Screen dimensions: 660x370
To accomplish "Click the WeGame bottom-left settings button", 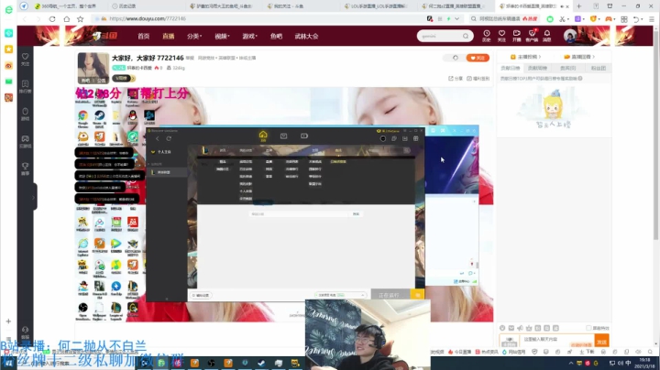I will 201,295.
